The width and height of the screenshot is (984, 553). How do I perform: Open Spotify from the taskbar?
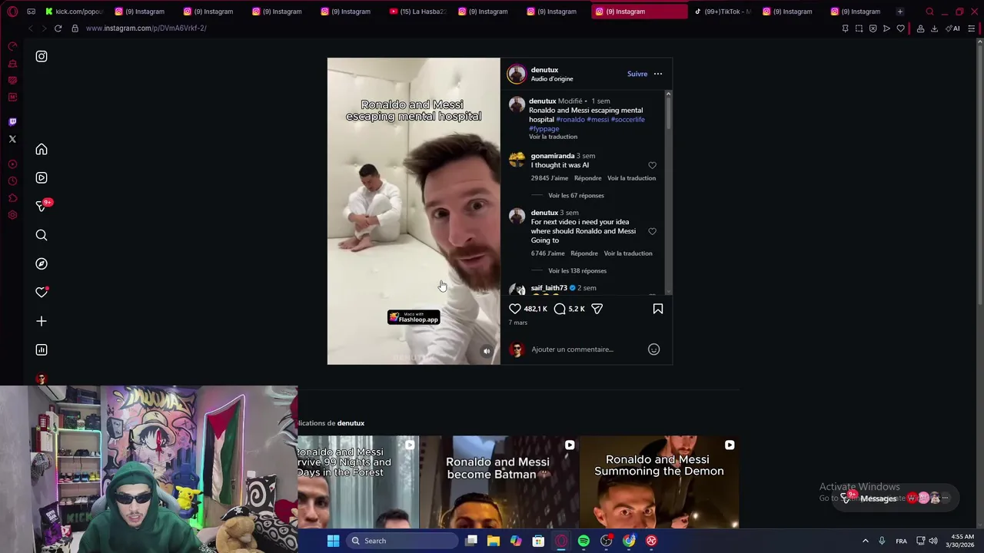coord(583,541)
